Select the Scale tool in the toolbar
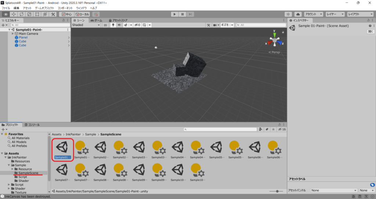The height and width of the screenshot is (199, 376). (x=29, y=14)
